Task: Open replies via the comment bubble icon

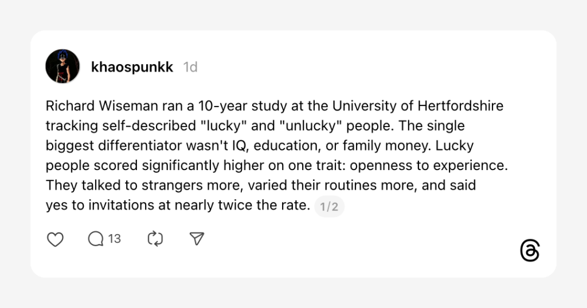Action: click(x=95, y=239)
